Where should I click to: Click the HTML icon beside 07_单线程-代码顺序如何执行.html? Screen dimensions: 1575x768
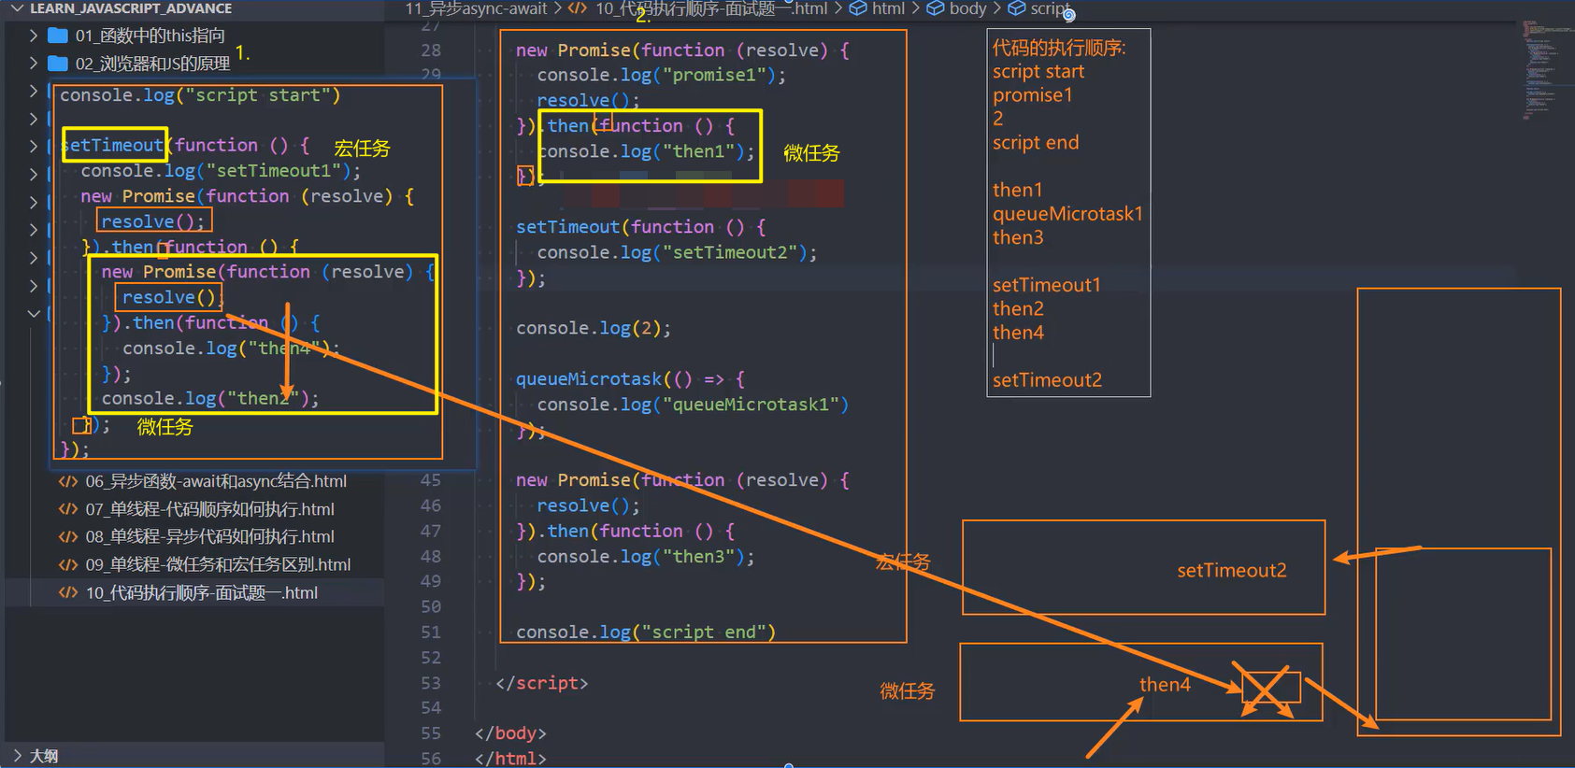click(68, 509)
